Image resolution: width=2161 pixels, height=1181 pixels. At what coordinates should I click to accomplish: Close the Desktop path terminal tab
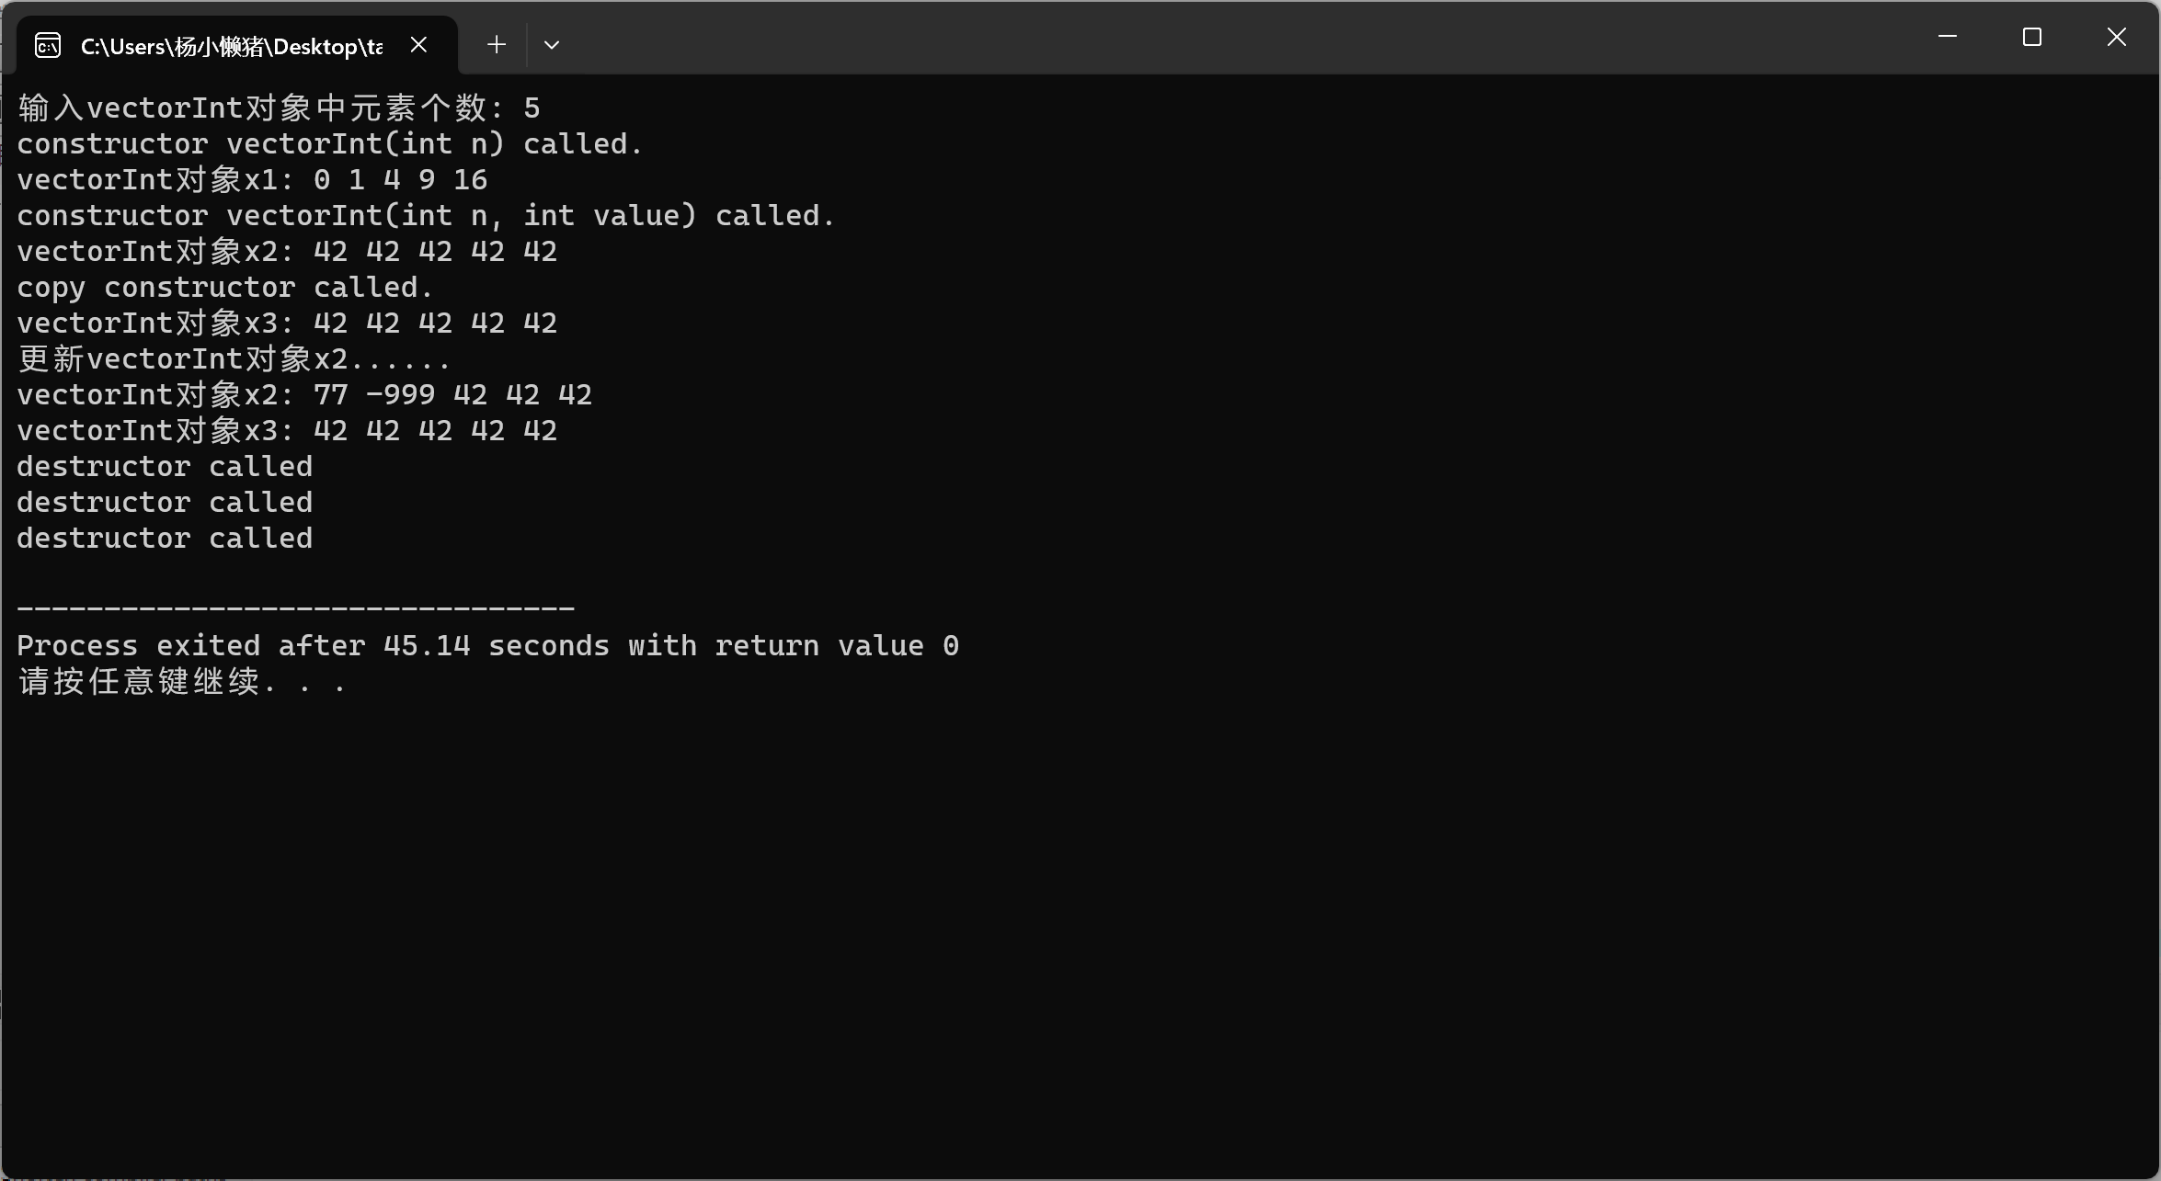pyautogui.click(x=418, y=44)
